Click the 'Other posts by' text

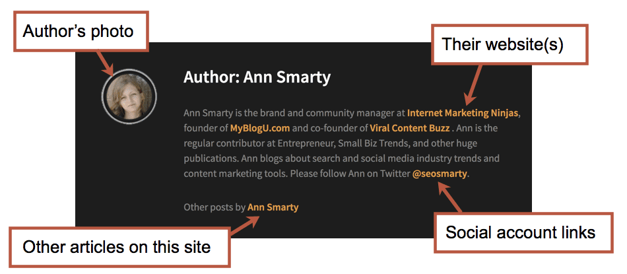214,207
